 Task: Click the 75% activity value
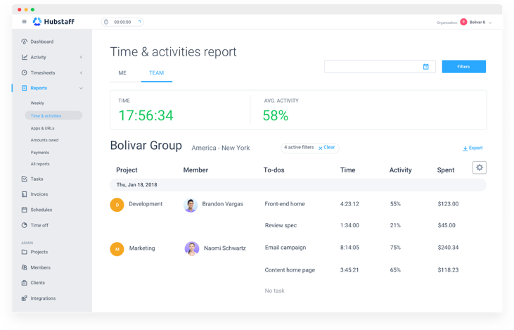(395, 248)
